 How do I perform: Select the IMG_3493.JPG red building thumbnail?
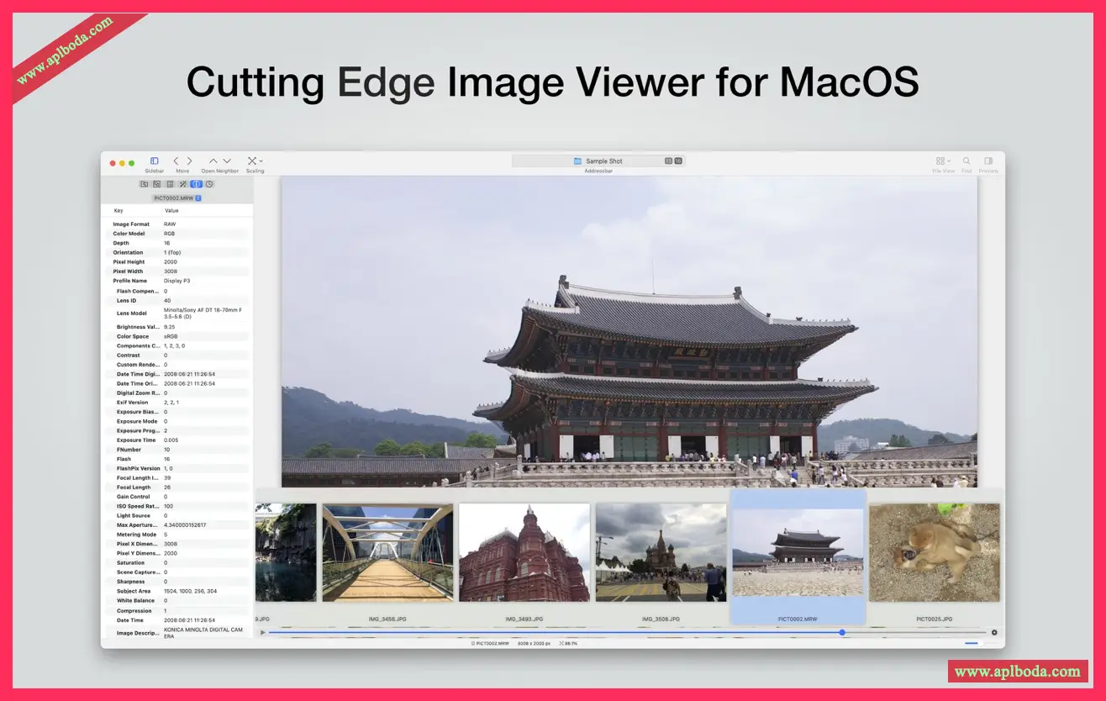(524, 552)
